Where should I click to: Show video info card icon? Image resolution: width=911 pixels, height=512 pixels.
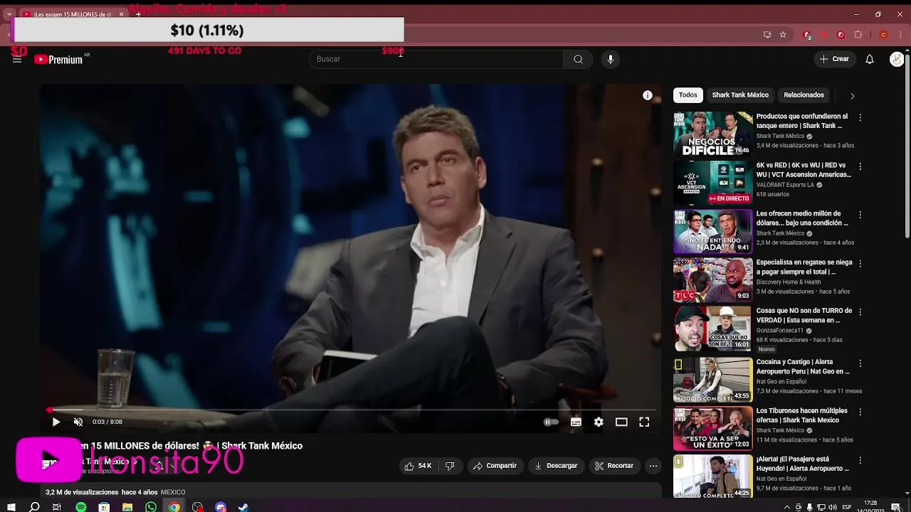(648, 95)
